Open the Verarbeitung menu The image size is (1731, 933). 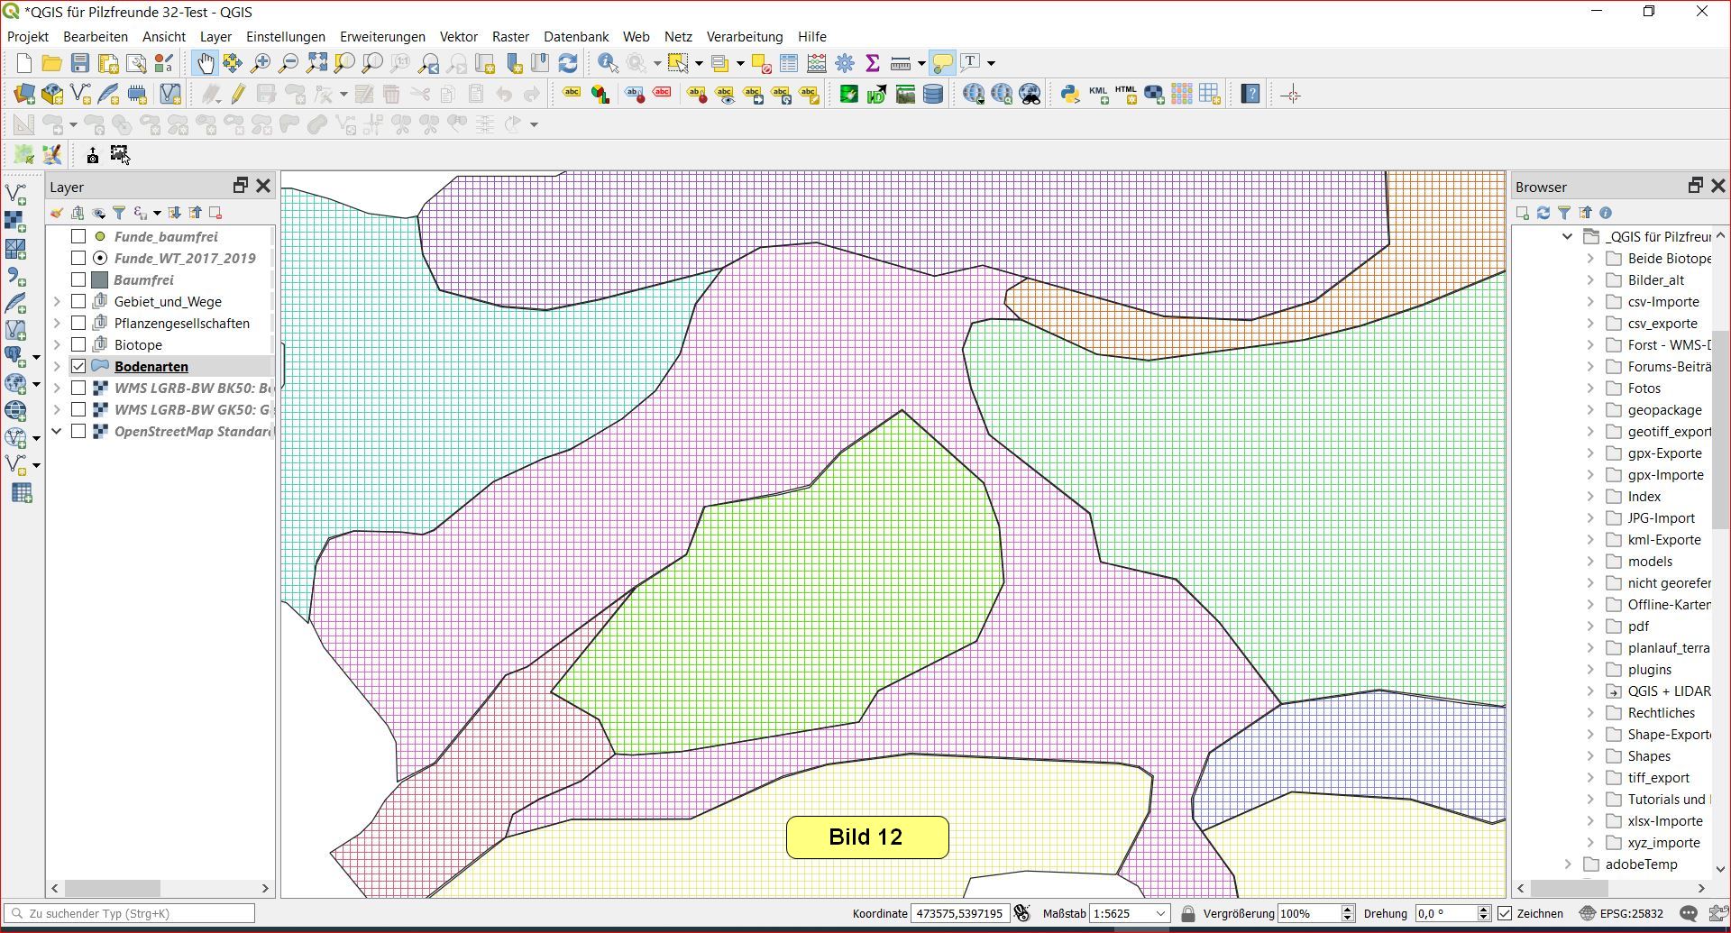pyautogui.click(x=744, y=37)
